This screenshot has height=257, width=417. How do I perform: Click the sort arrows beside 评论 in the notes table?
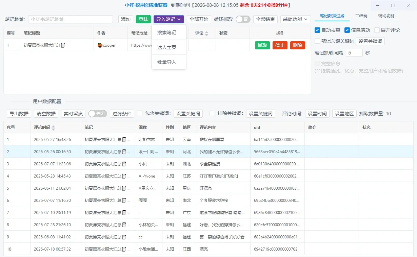coord(207,33)
